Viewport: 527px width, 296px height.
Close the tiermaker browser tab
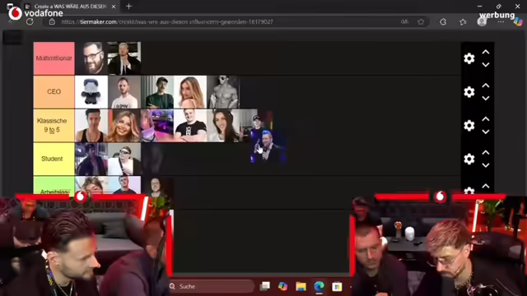coord(114,7)
